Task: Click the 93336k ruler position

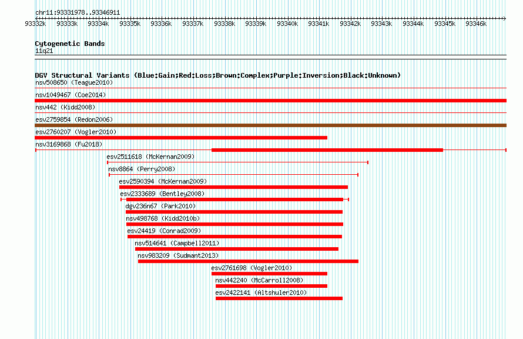Action: 161,24
